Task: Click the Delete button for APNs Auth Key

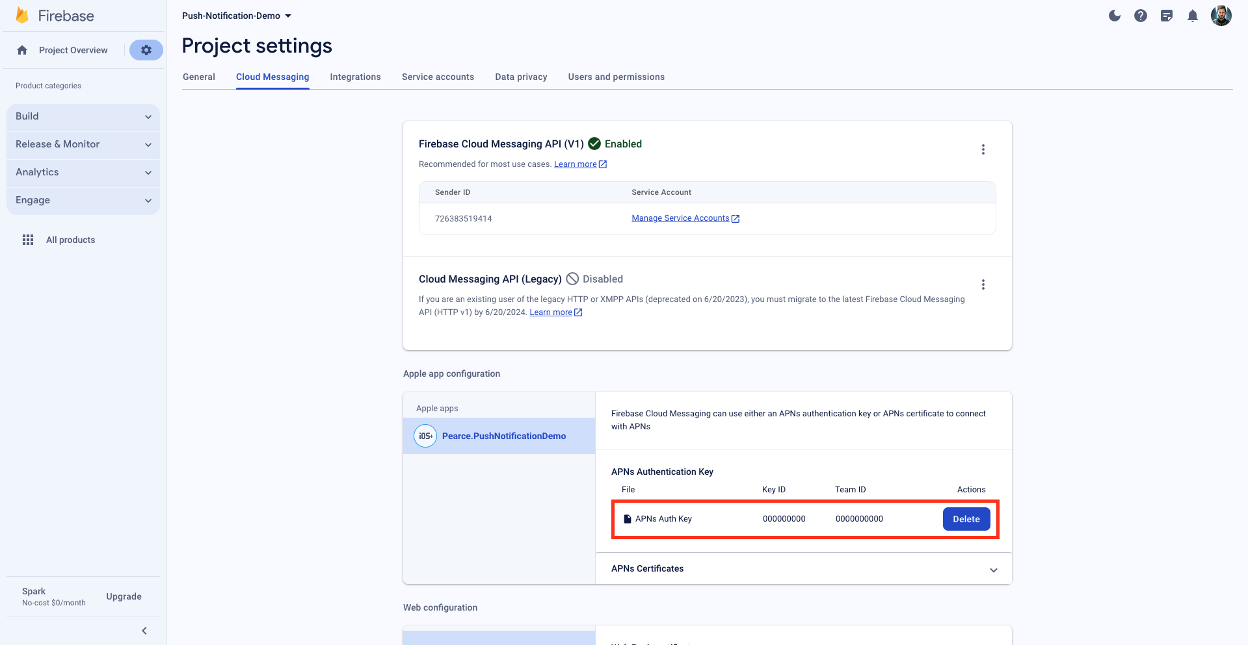Action: coord(966,519)
